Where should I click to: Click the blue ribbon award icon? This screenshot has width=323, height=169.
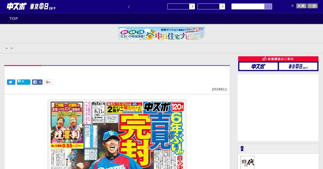tap(242, 149)
